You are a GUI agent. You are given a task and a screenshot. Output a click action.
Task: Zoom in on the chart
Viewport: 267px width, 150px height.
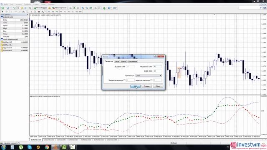(83, 8)
